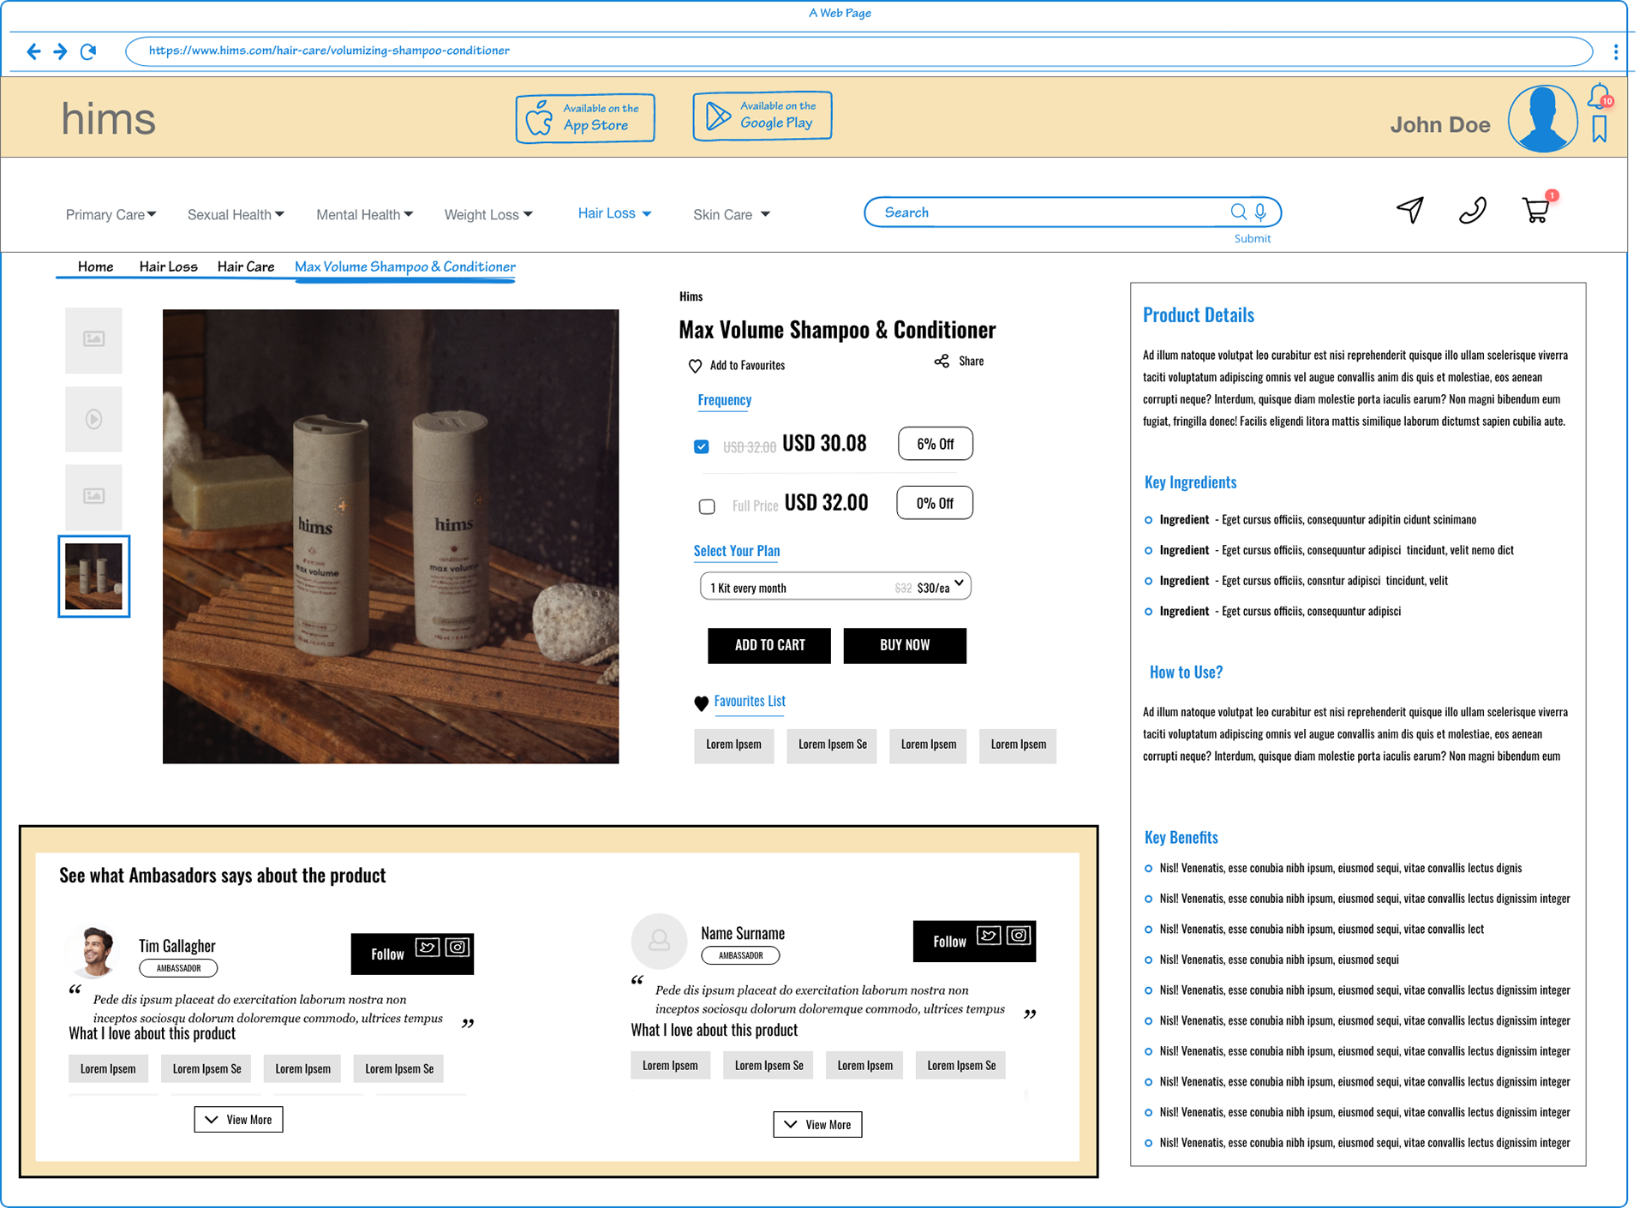Click the Available on the App Store button
1645x1208 pixels.
point(585,118)
